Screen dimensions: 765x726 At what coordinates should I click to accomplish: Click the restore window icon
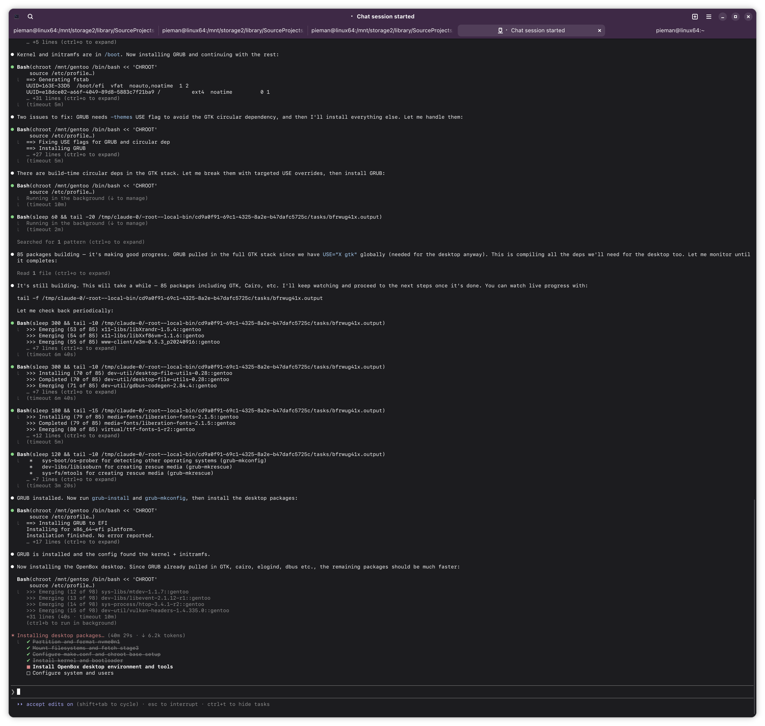(x=735, y=17)
